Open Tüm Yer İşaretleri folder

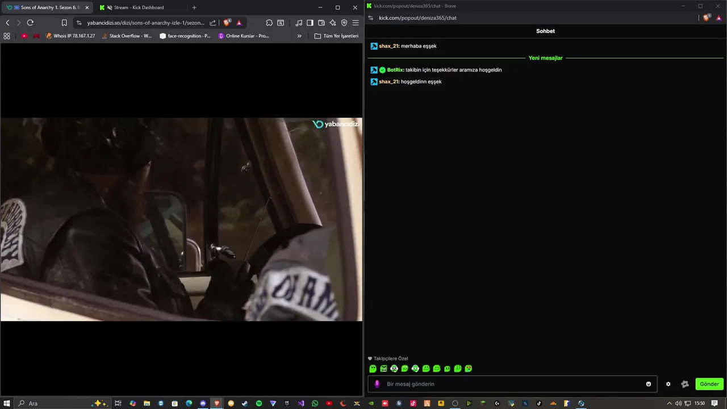337,36
